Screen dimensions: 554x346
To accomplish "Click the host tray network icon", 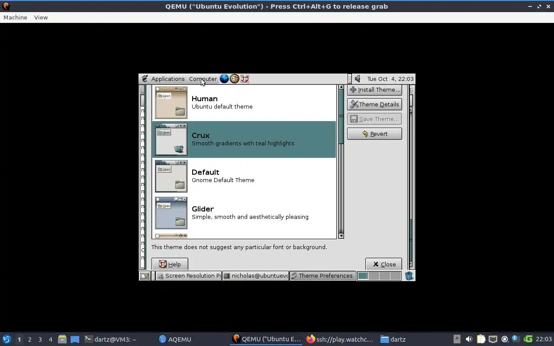I will pyautogui.click(x=493, y=339).
